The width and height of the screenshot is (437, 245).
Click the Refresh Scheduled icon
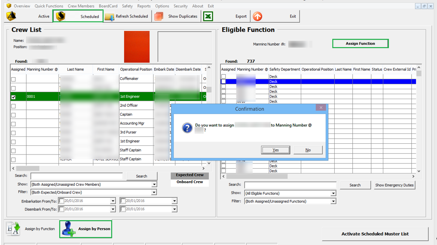[x=110, y=17]
